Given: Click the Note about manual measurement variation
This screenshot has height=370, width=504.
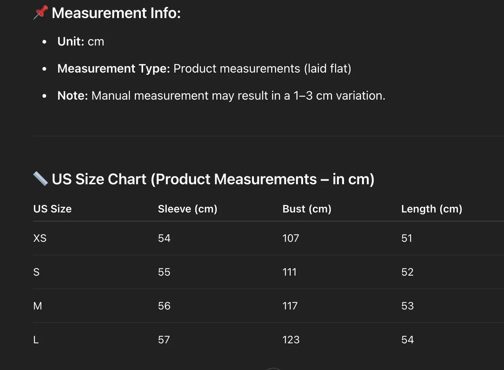Looking at the screenshot, I should (221, 96).
